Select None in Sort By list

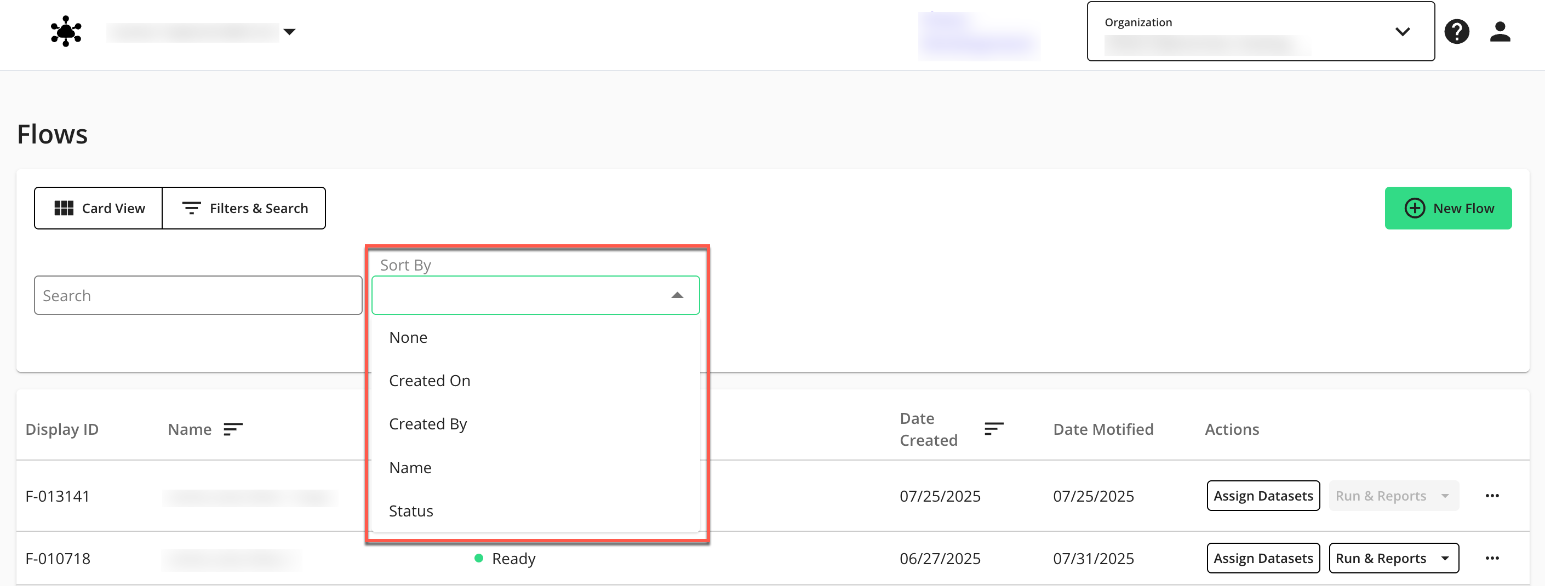(408, 337)
